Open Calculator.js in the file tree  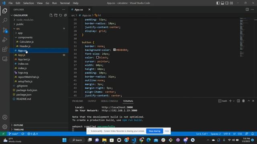pos(27,42)
